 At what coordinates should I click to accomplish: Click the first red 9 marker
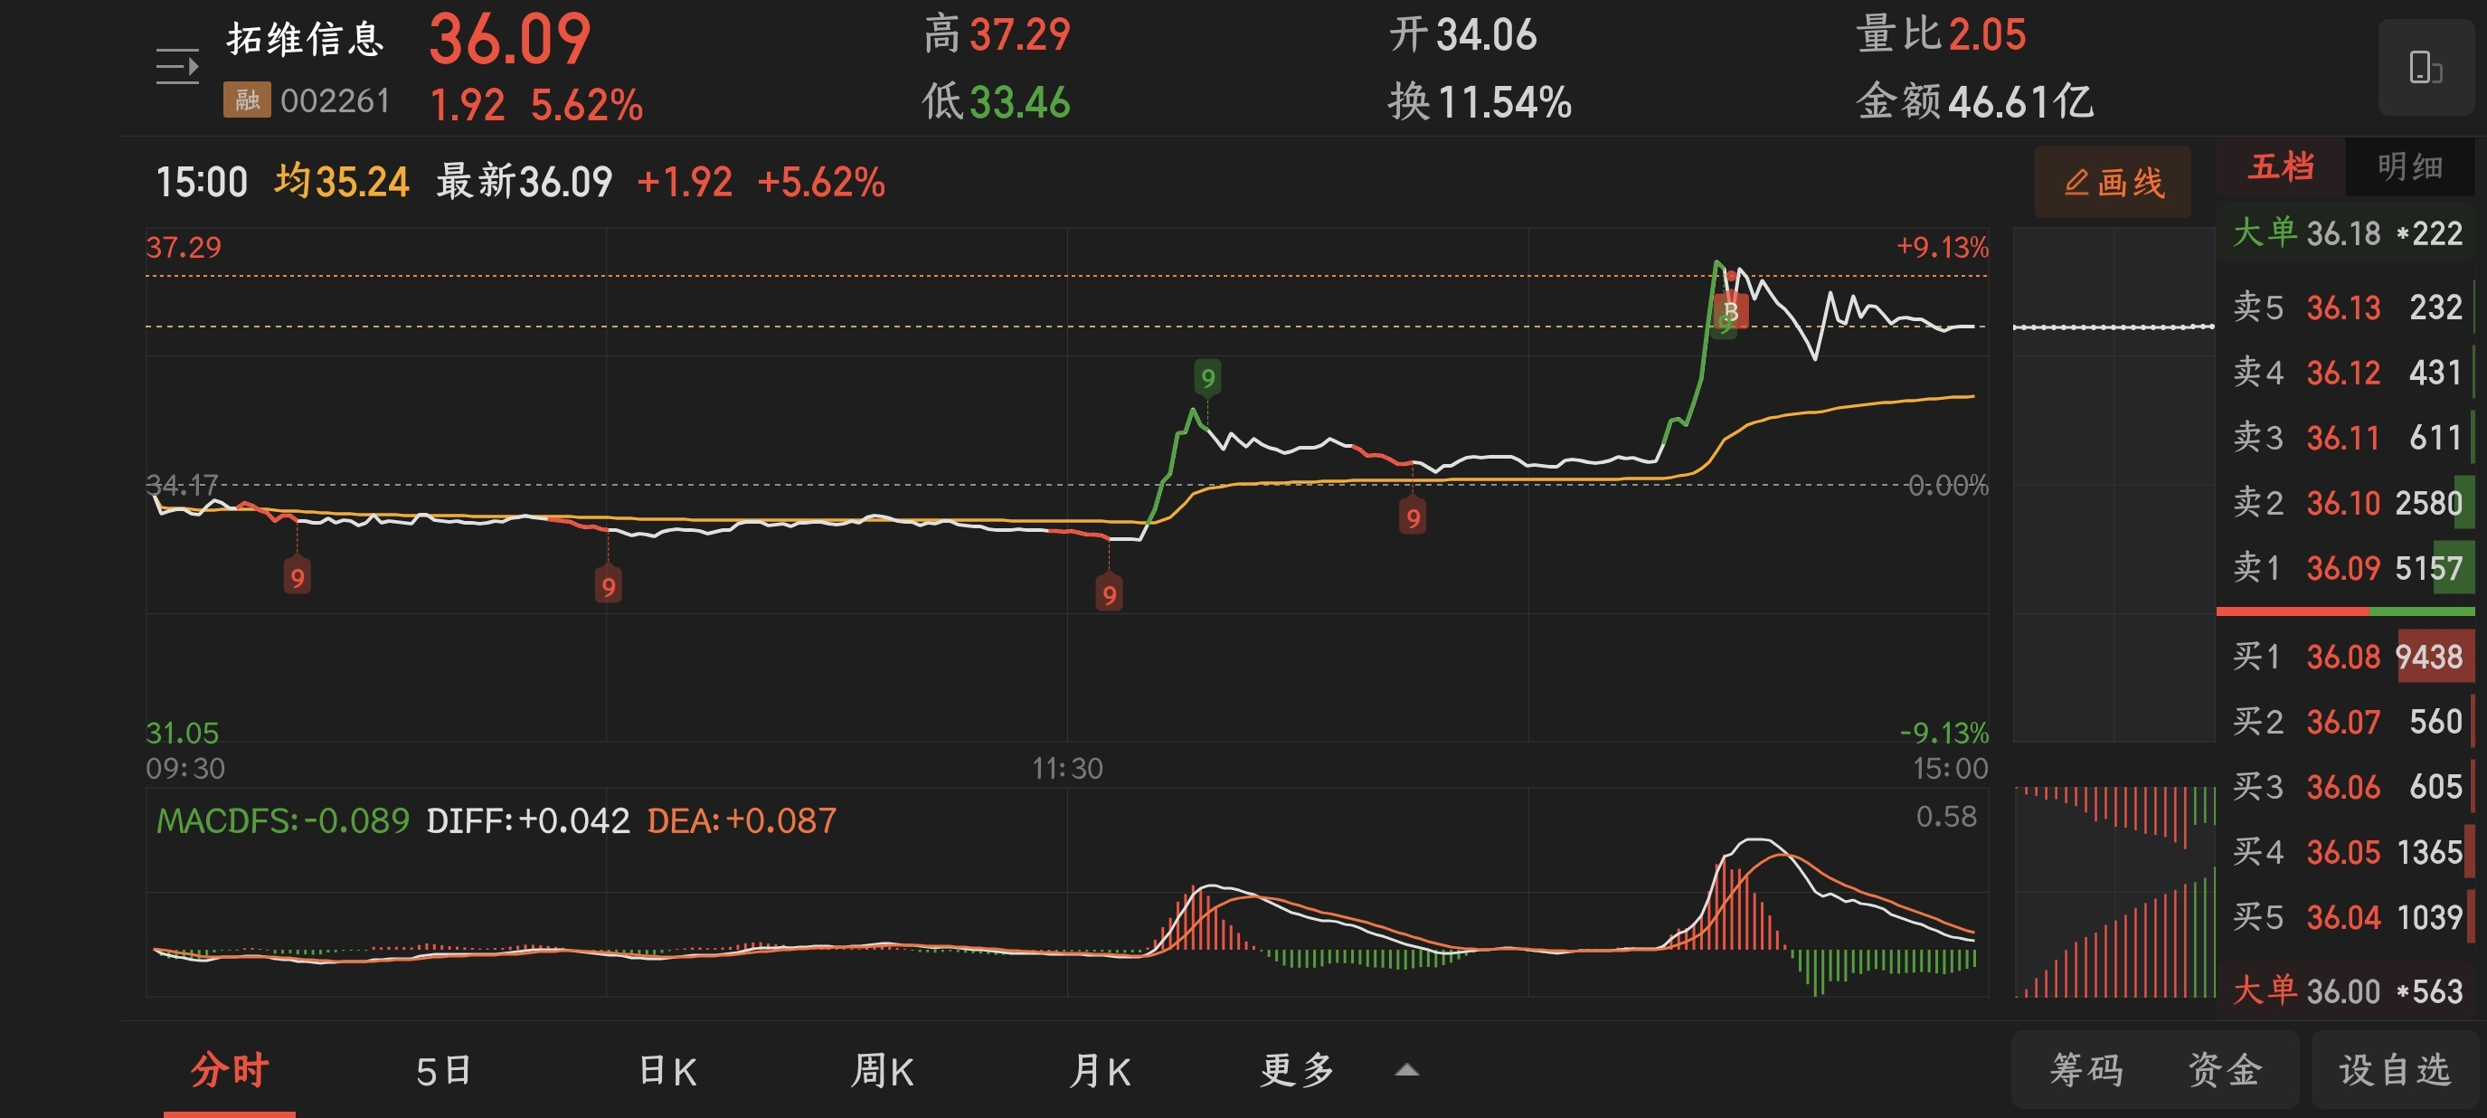297,577
